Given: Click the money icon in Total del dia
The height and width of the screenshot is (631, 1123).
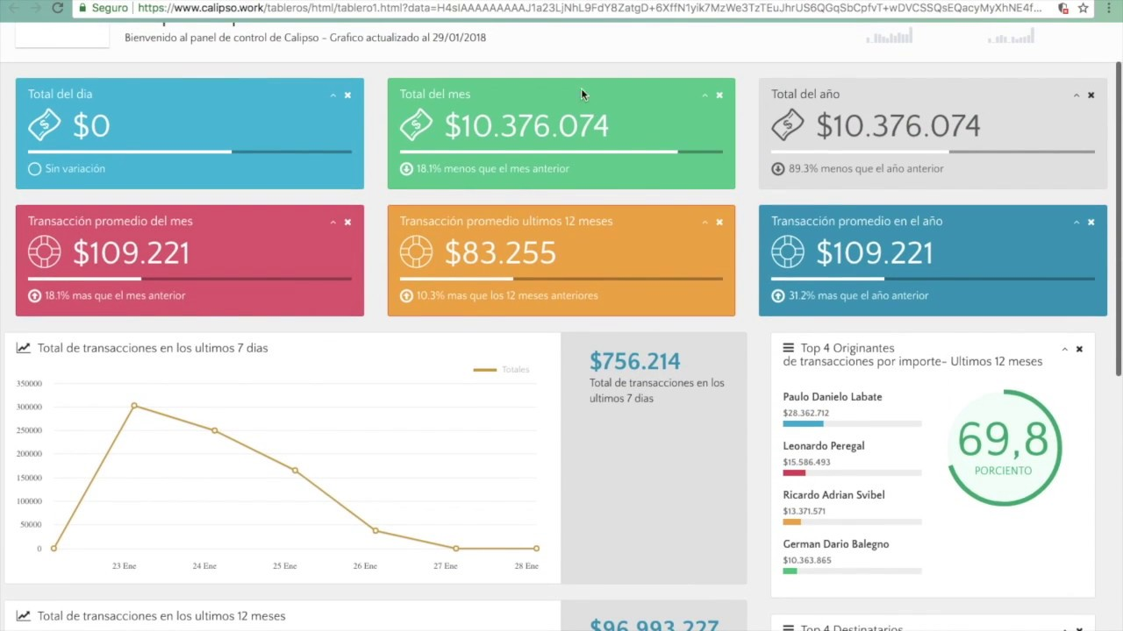Looking at the screenshot, I should pos(44,126).
